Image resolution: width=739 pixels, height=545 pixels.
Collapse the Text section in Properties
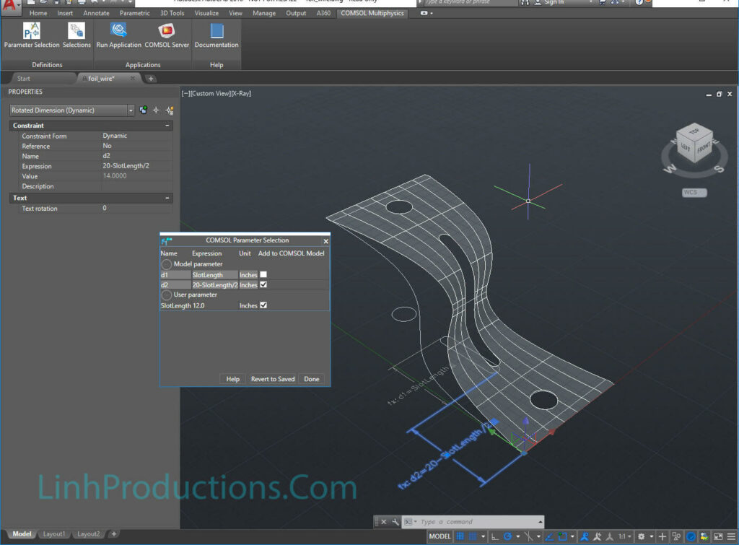167,198
